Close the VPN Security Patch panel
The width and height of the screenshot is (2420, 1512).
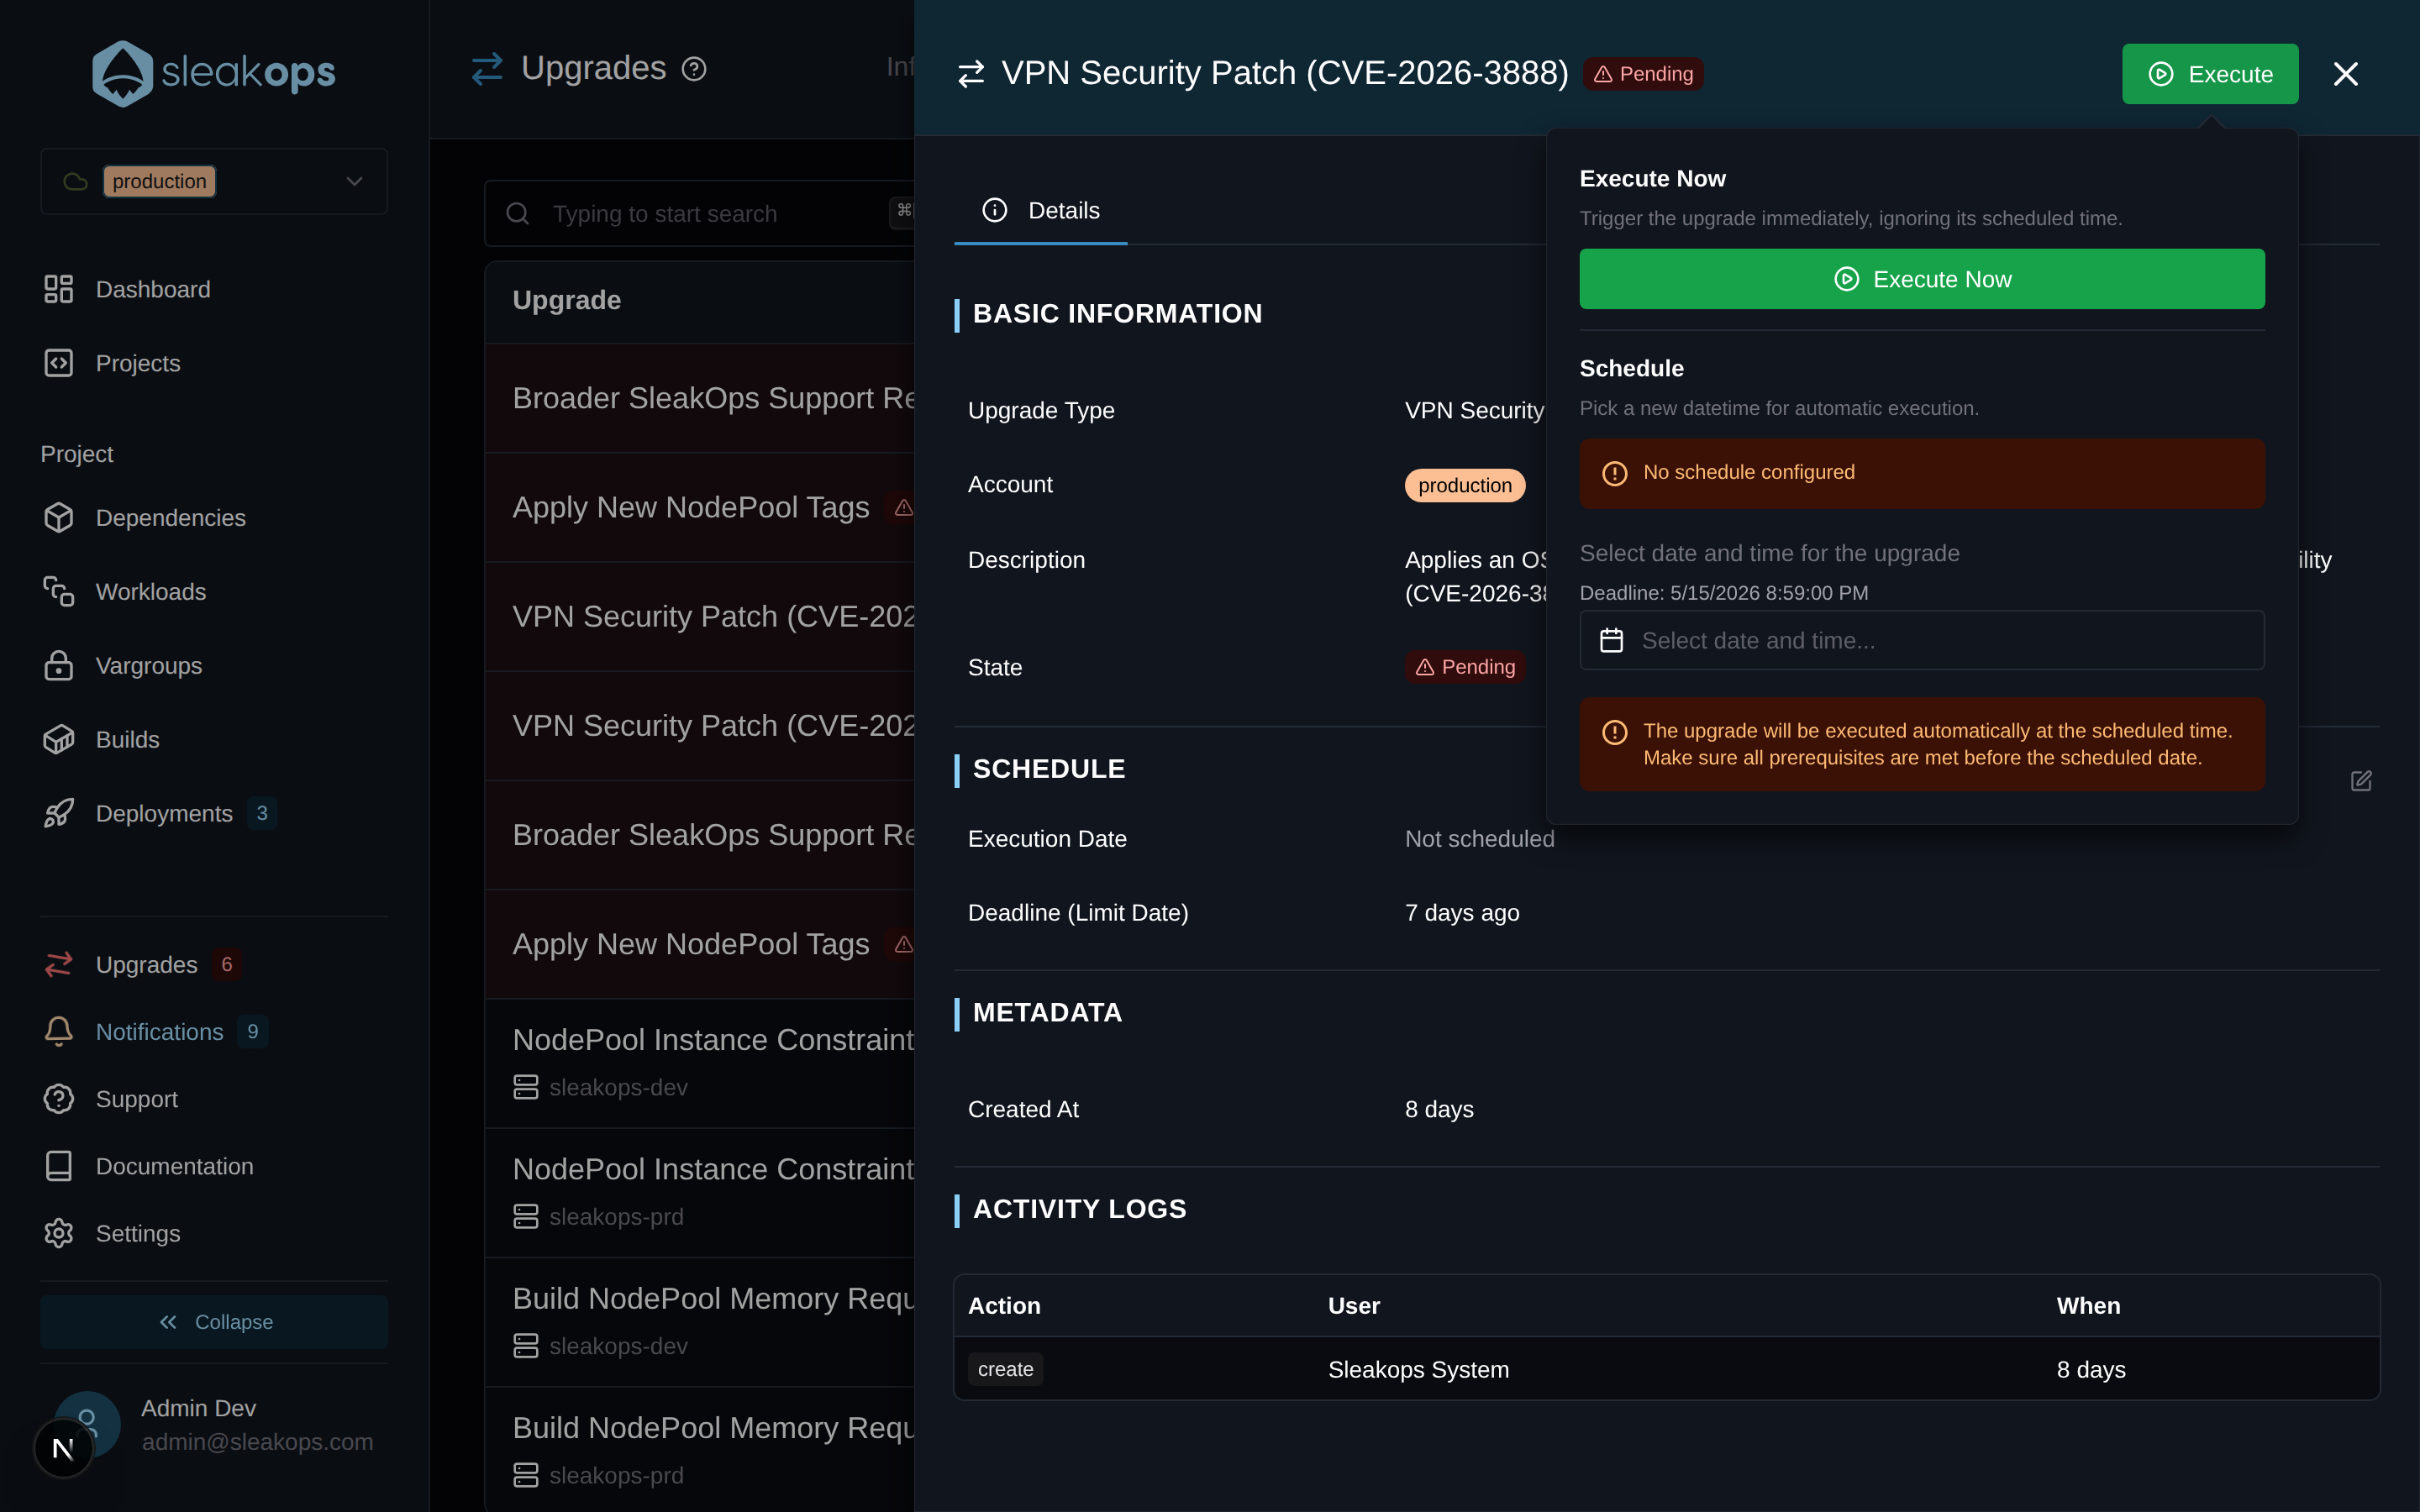2346,74
